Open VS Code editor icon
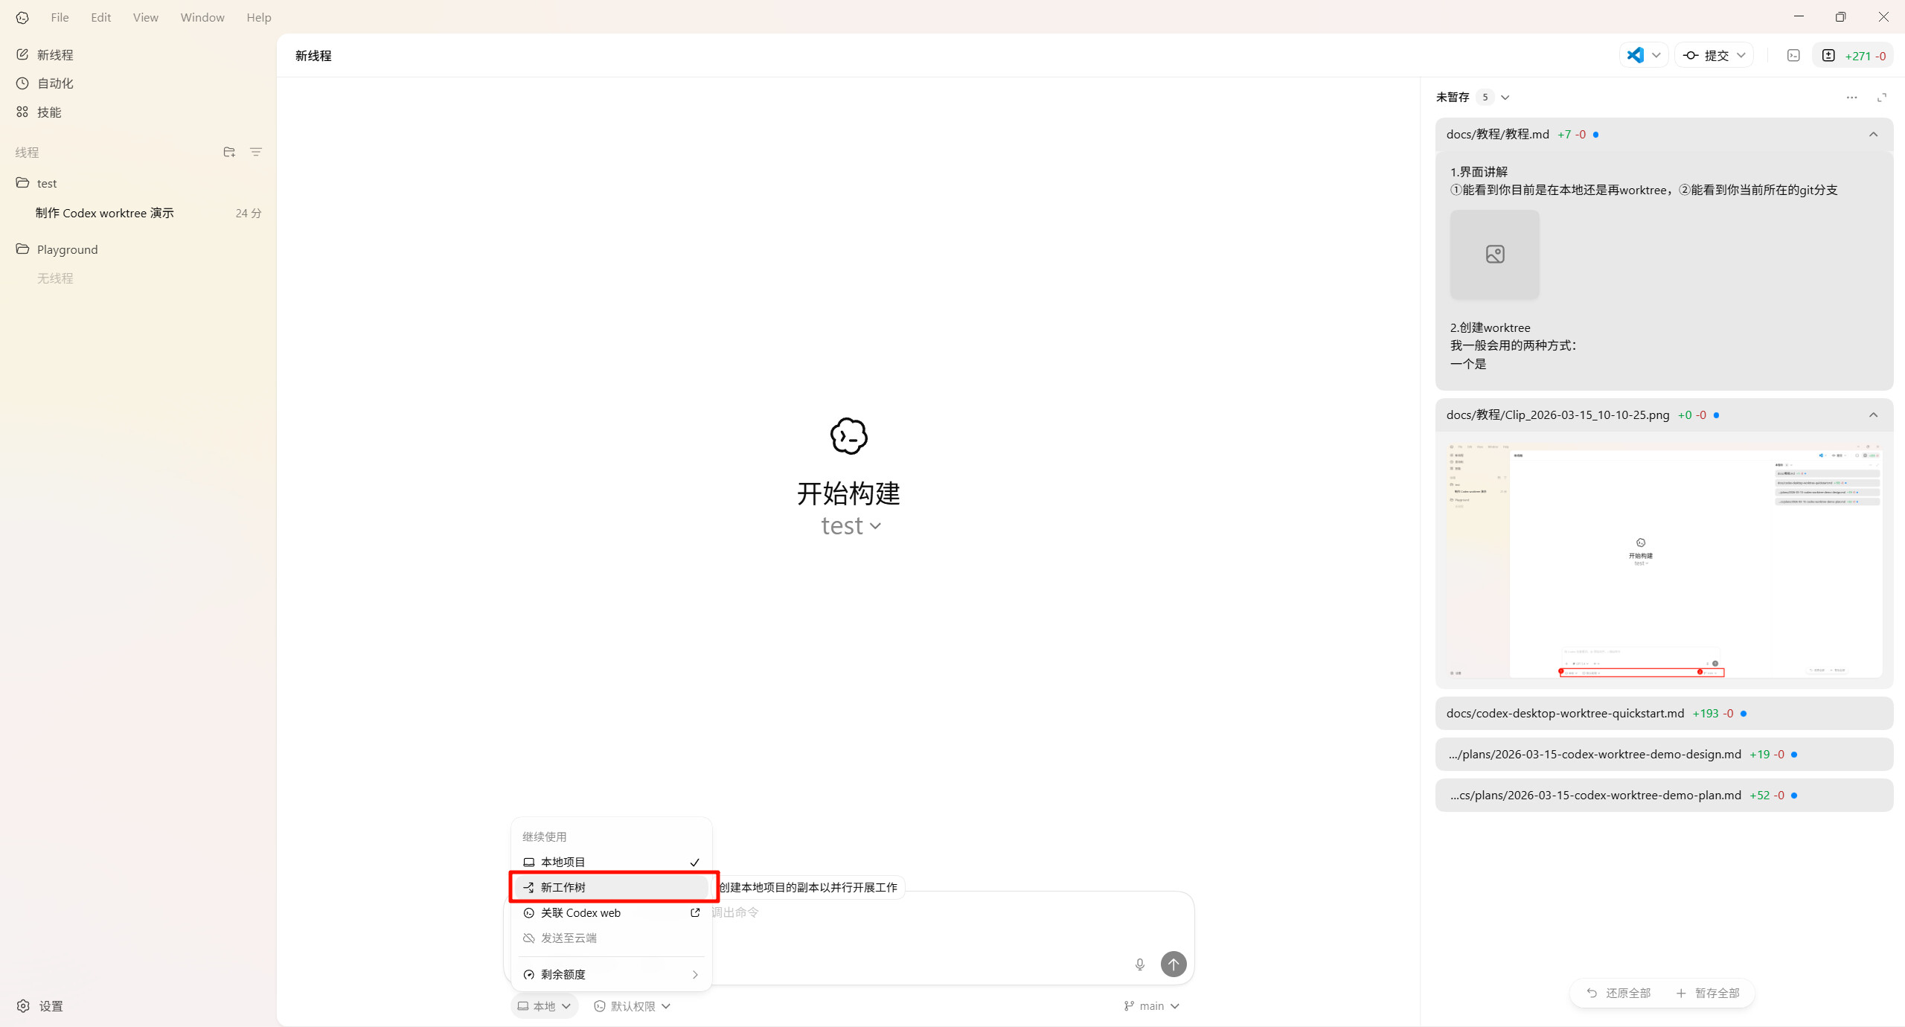The height and width of the screenshot is (1027, 1905). point(1635,55)
